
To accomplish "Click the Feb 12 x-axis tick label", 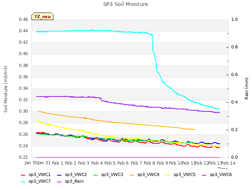I will click(x=202, y=163).
